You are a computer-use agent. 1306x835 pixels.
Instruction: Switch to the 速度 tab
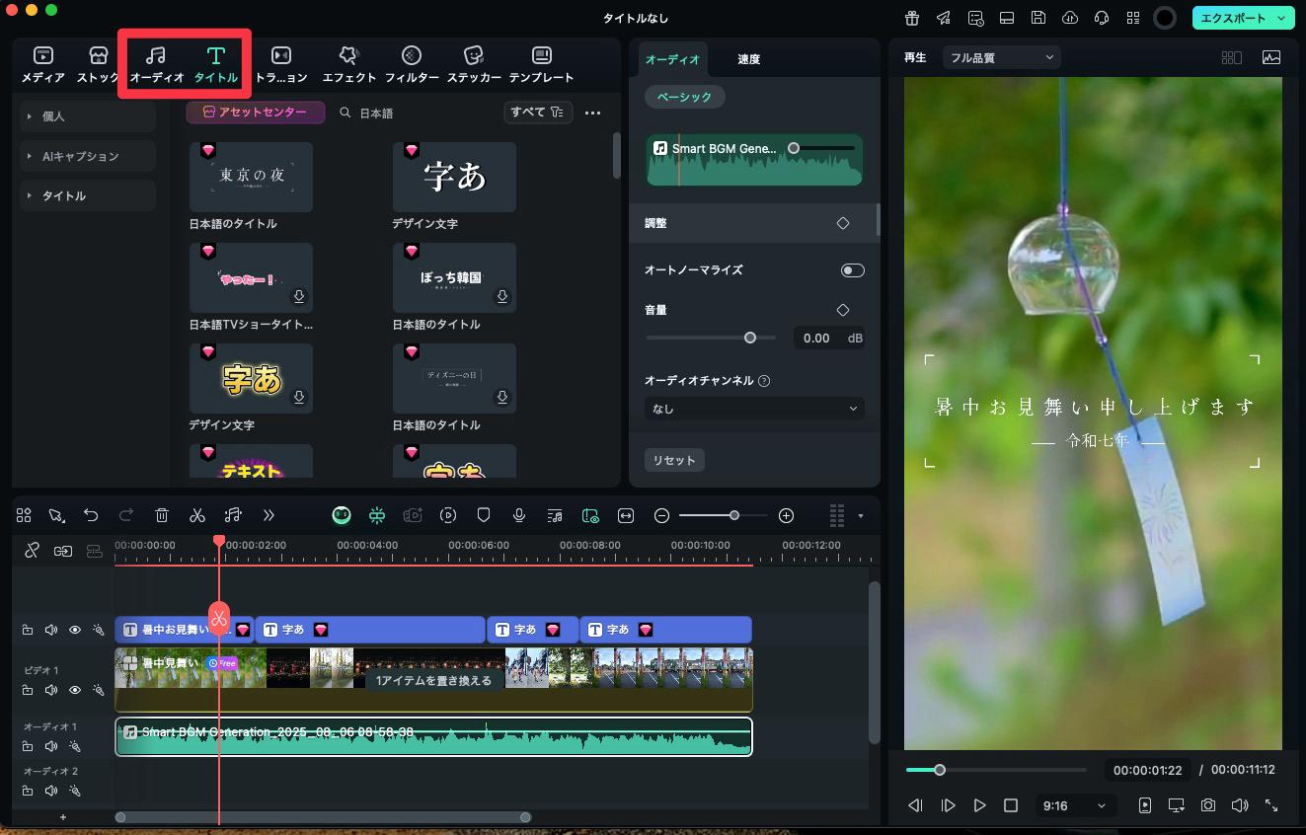748,59
